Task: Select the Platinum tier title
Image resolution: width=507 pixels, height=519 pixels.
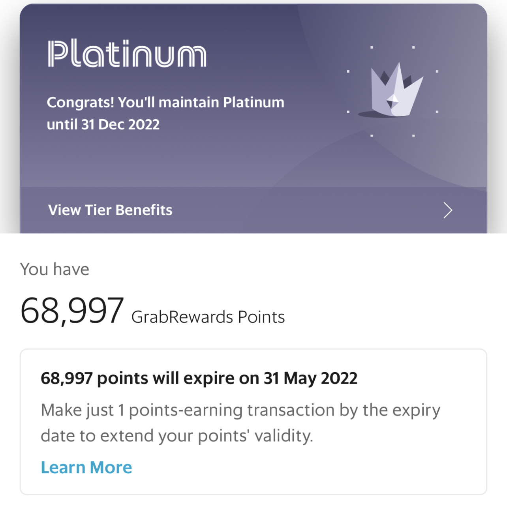Action: [x=127, y=54]
